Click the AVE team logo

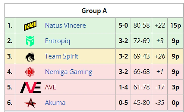30,87
